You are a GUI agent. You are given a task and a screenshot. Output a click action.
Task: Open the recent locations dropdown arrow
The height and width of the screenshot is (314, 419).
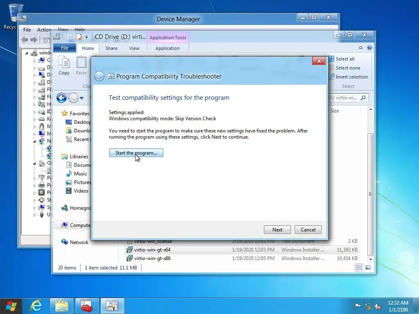pyautogui.click(x=81, y=98)
